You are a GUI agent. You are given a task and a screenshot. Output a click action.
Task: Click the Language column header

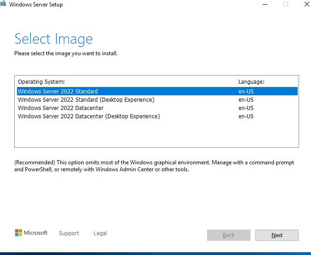click(251, 82)
